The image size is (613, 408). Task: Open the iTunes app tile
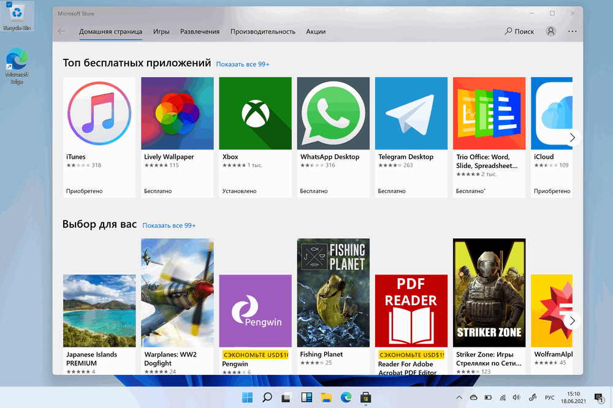[99, 137]
